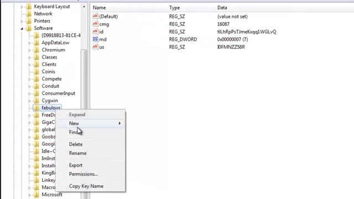Click the Coinis folder icon
The height and width of the screenshot is (199, 354).
coord(37,71)
